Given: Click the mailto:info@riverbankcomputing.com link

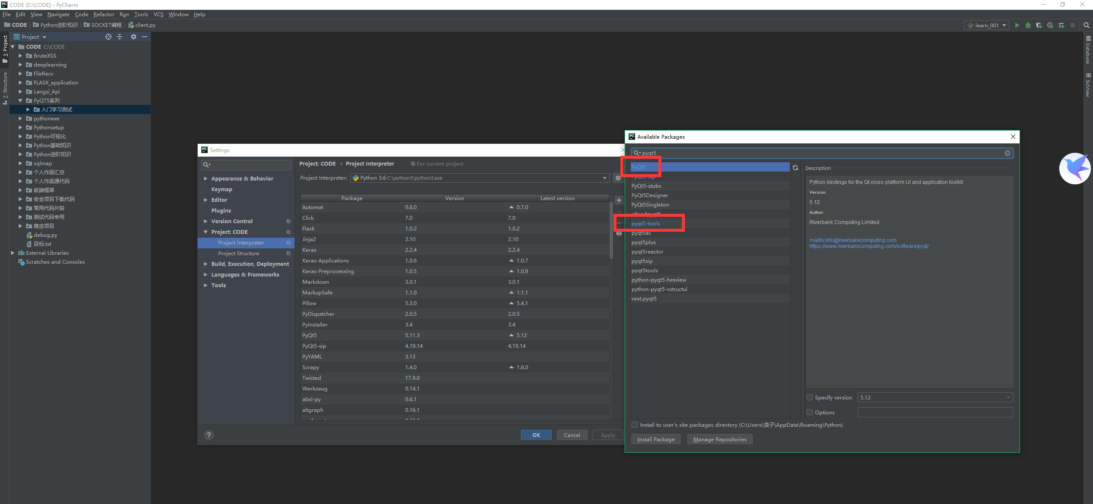Looking at the screenshot, I should pyautogui.click(x=853, y=240).
